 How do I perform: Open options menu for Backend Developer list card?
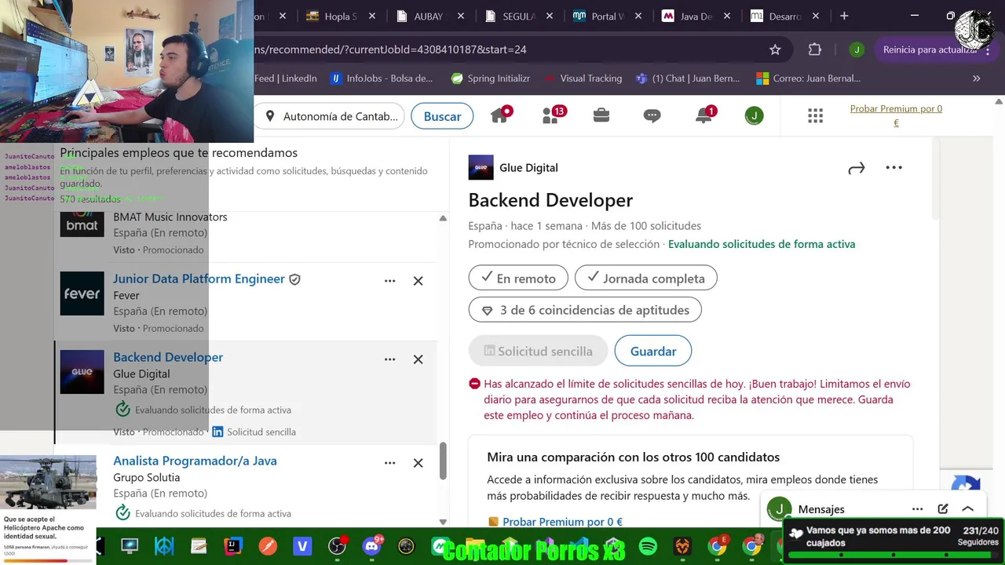389,359
